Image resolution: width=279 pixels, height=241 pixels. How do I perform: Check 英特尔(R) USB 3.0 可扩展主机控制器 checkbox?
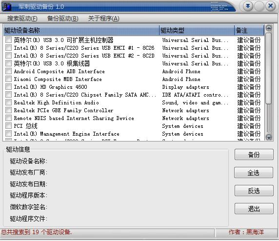click(x=8, y=40)
